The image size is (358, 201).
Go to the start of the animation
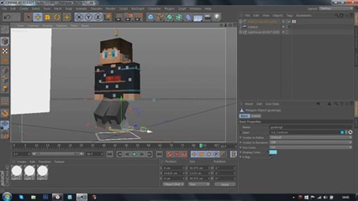110,154
